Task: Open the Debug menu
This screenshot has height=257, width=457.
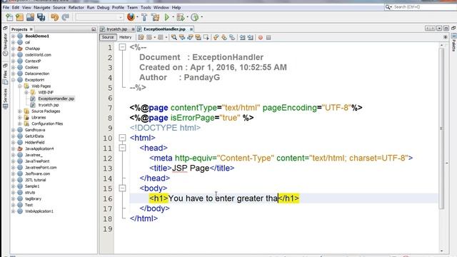Action: (103, 8)
